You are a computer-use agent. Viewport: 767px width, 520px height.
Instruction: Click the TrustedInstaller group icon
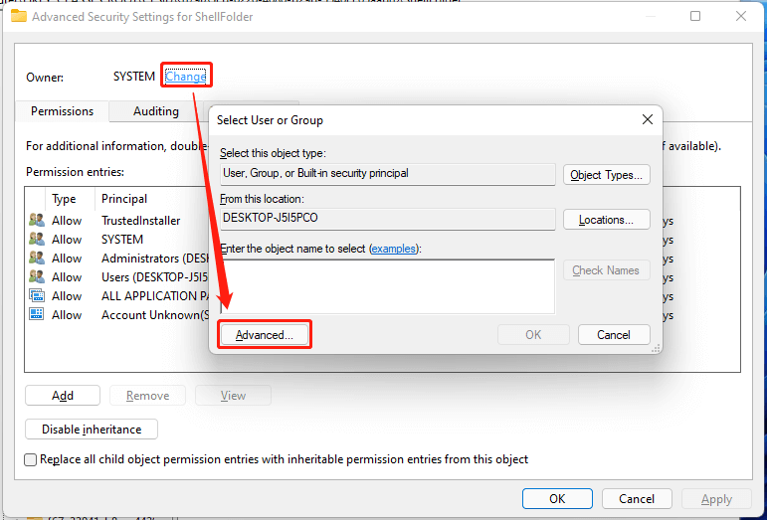[37, 221]
